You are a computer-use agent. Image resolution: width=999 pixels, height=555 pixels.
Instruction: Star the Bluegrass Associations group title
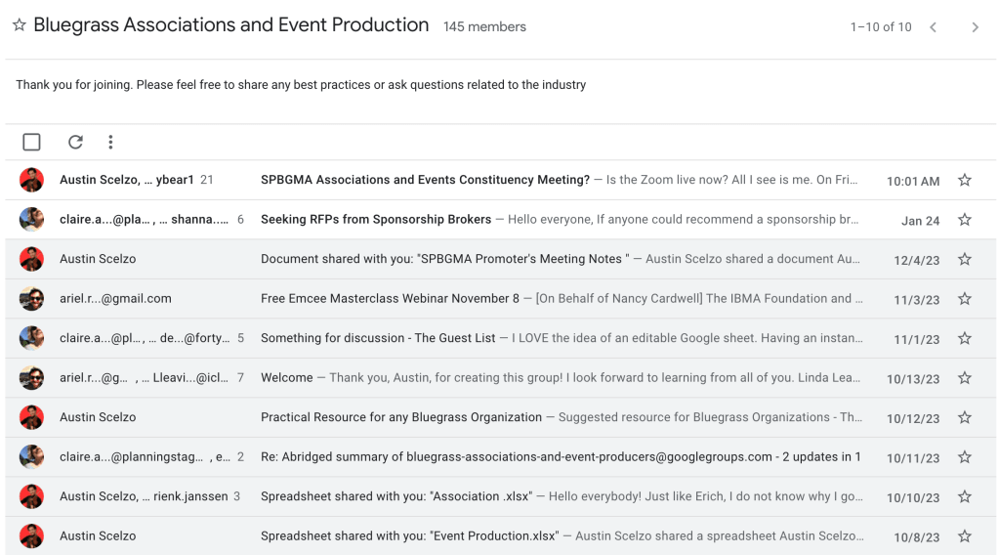click(x=20, y=26)
